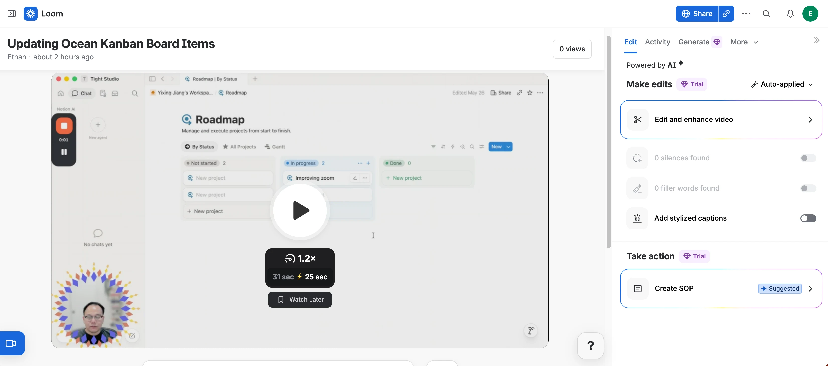The image size is (828, 366).
Task: Click the vertical scrollbar
Action: point(608,141)
